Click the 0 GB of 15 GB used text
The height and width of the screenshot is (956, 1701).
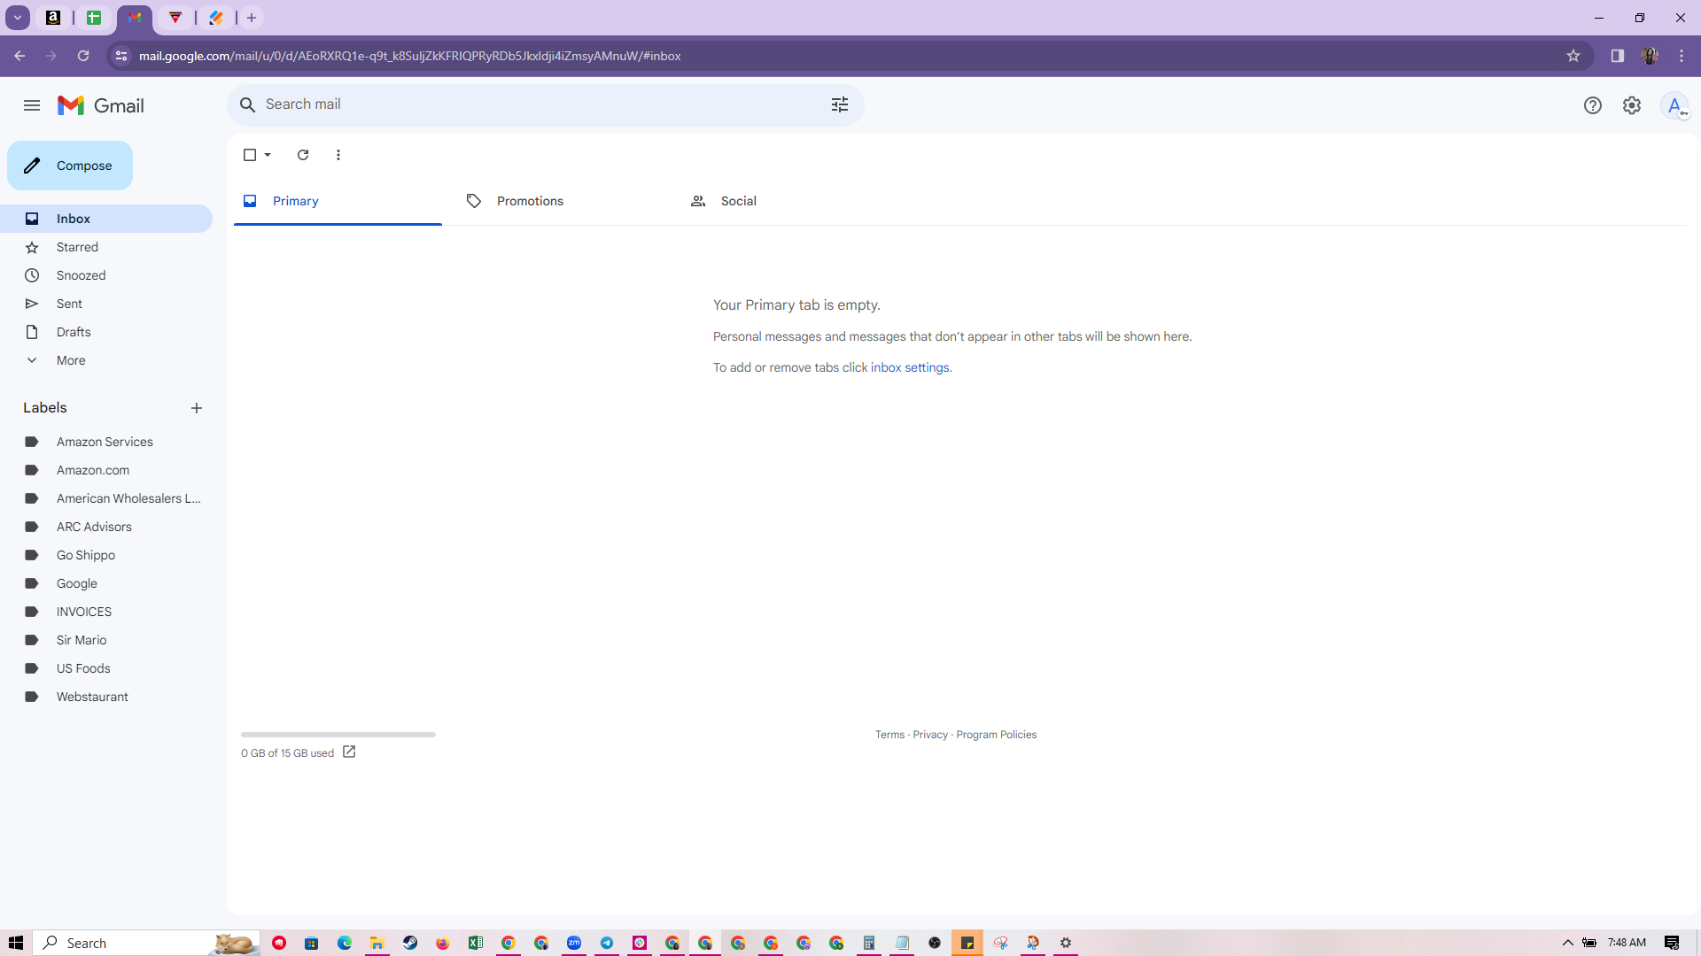tap(287, 753)
